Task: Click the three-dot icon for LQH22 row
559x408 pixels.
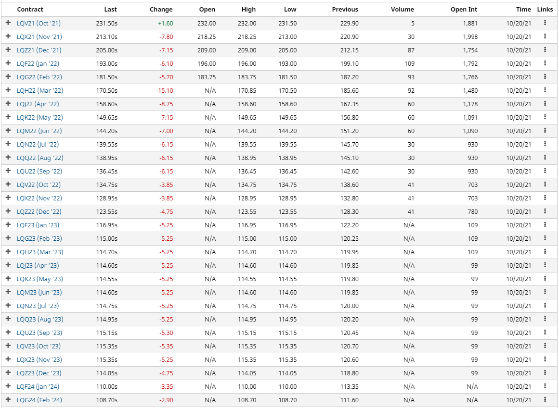Action: pyautogui.click(x=545, y=90)
